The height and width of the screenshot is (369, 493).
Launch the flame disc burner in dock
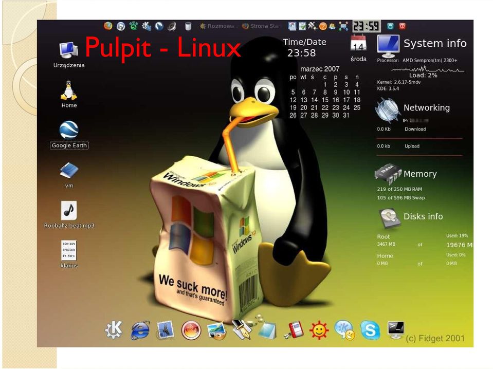[x=191, y=330]
